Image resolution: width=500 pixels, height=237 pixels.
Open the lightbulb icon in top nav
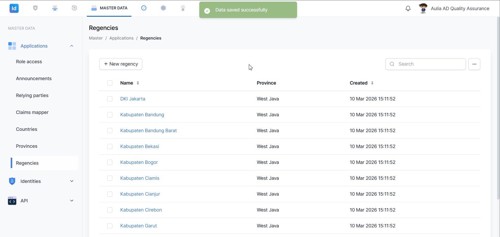click(x=183, y=8)
